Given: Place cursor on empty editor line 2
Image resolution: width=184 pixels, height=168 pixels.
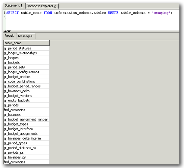Looking at the screenshot, I should coord(93,18).
